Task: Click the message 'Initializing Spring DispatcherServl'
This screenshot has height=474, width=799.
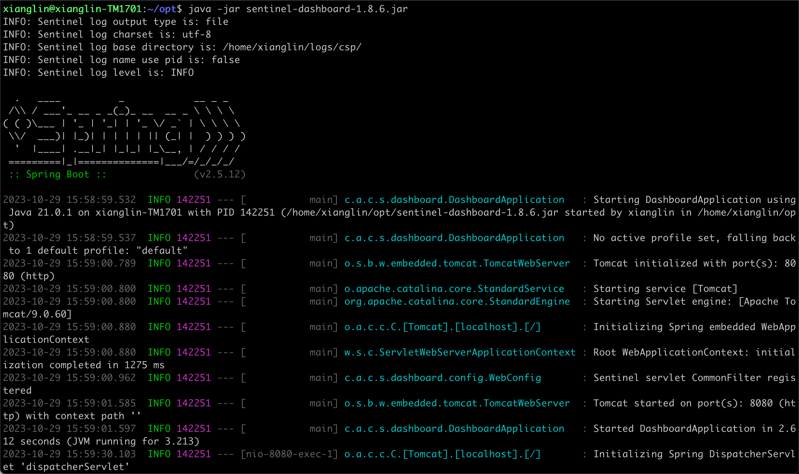Action: coord(694,455)
